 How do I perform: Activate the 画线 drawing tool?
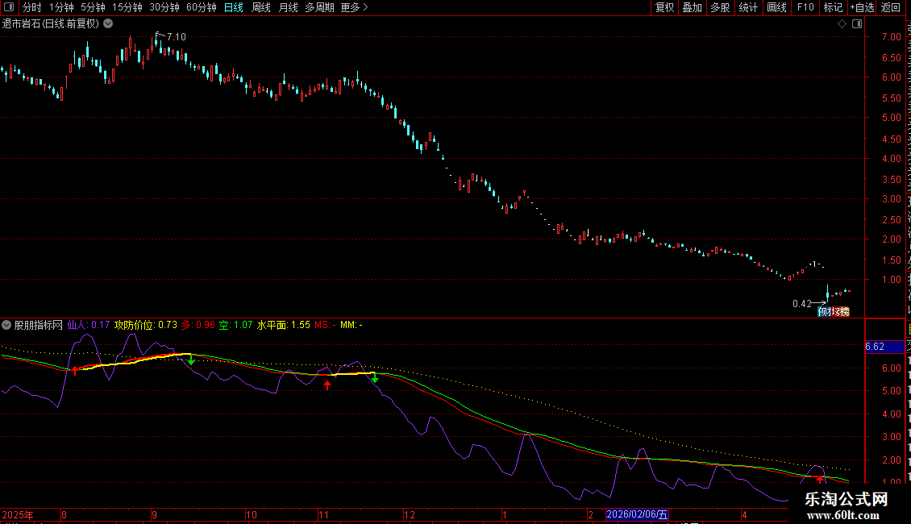[x=776, y=7]
